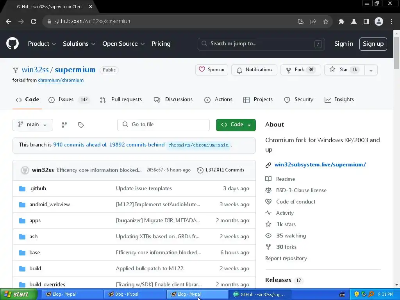Open the Code tab
The width and height of the screenshot is (400, 300).
[27, 100]
